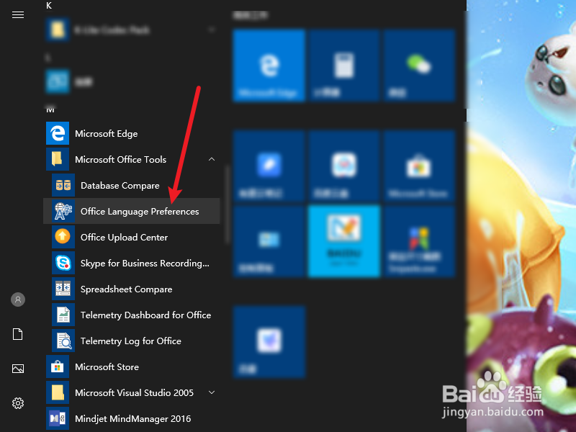This screenshot has height=432, width=576.
Task: Click the Skype for Business Recording icon
Action: coord(63,263)
